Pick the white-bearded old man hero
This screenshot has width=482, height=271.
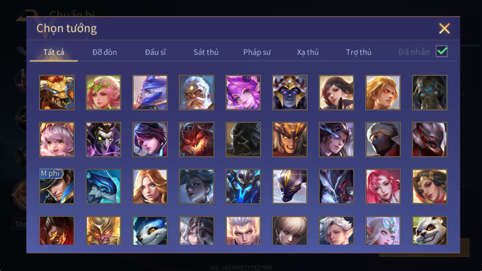tap(197, 93)
